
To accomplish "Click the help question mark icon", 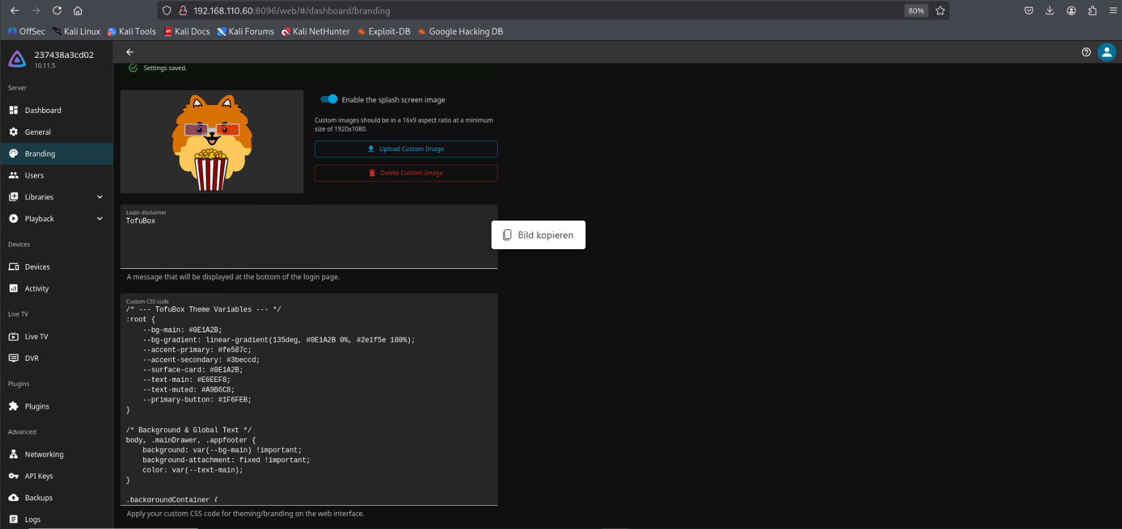I will coord(1086,52).
